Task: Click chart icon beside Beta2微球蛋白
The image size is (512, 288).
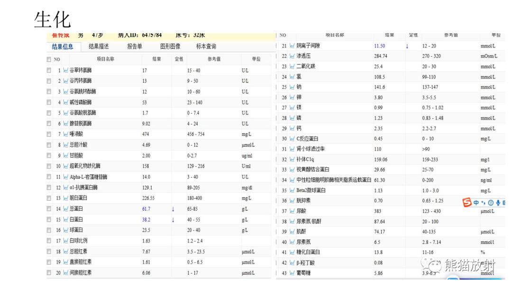Action: (292, 190)
